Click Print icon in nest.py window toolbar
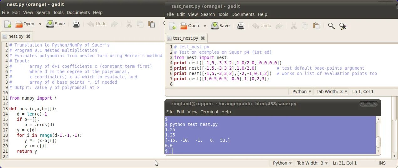The height and width of the screenshot is (168, 398). click(x=76, y=24)
